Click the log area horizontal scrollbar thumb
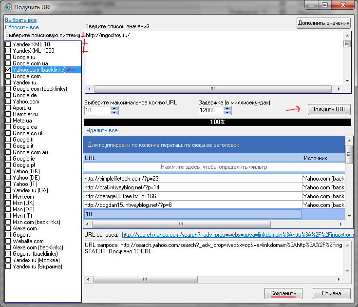358x307 pixels. click(x=145, y=279)
